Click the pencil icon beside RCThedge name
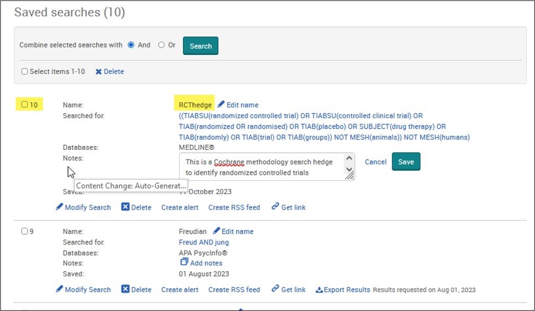The width and height of the screenshot is (535, 311). [x=221, y=105]
